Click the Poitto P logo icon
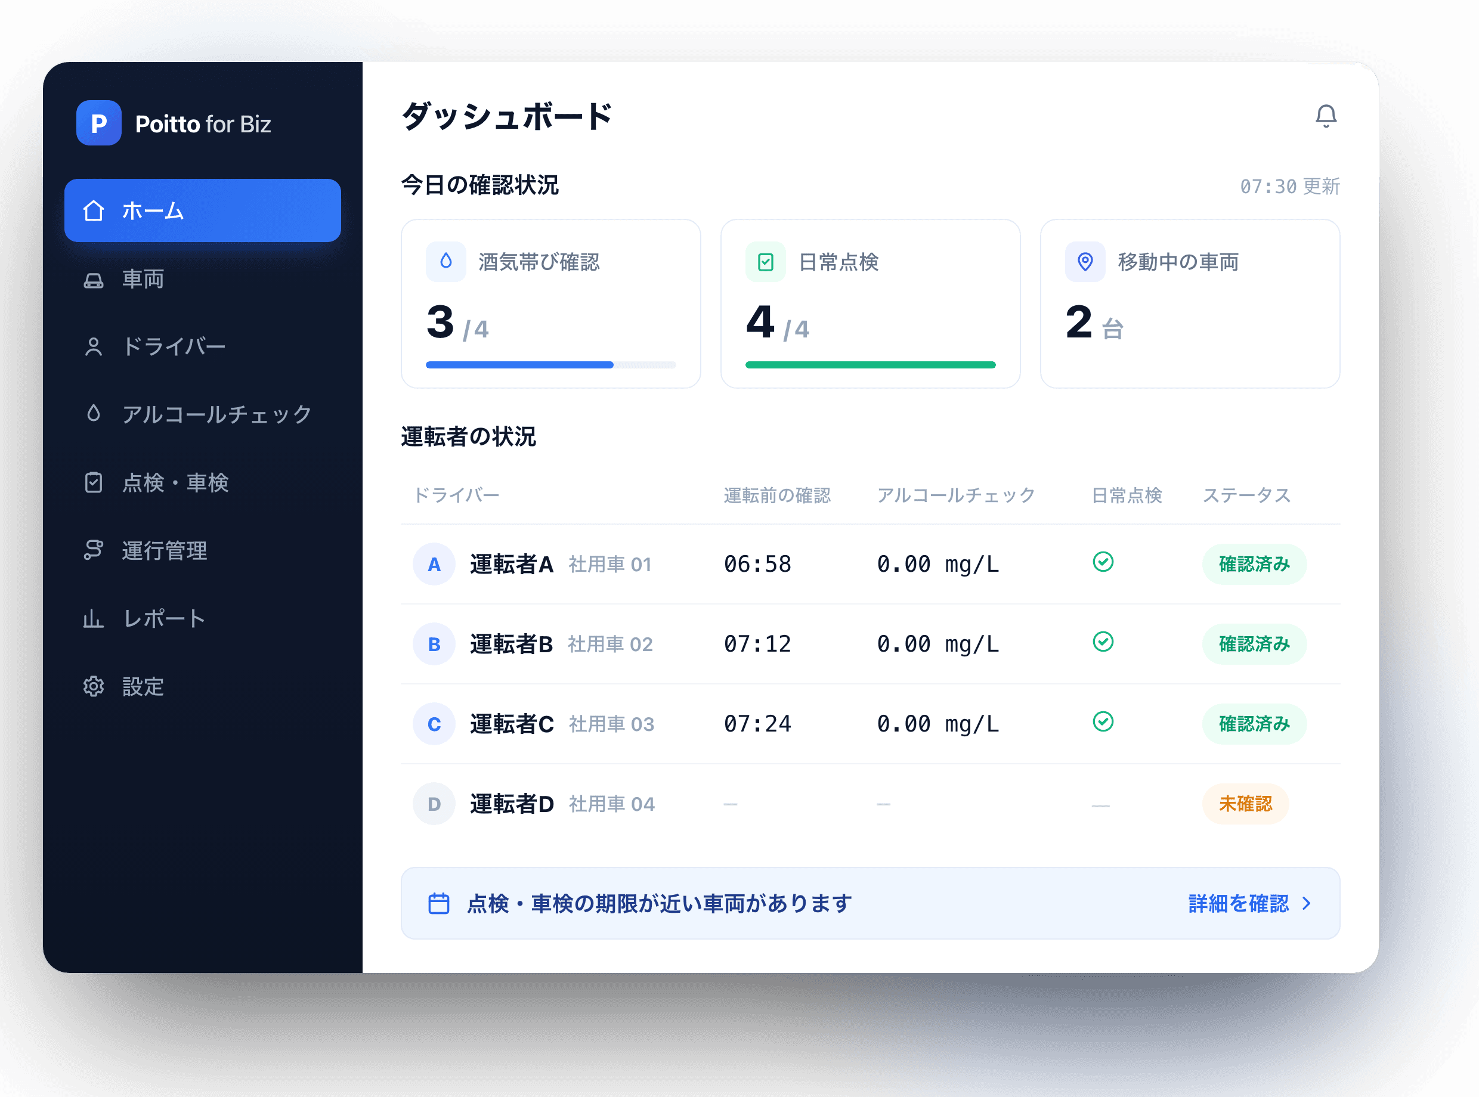The height and width of the screenshot is (1097, 1479). coord(99,123)
